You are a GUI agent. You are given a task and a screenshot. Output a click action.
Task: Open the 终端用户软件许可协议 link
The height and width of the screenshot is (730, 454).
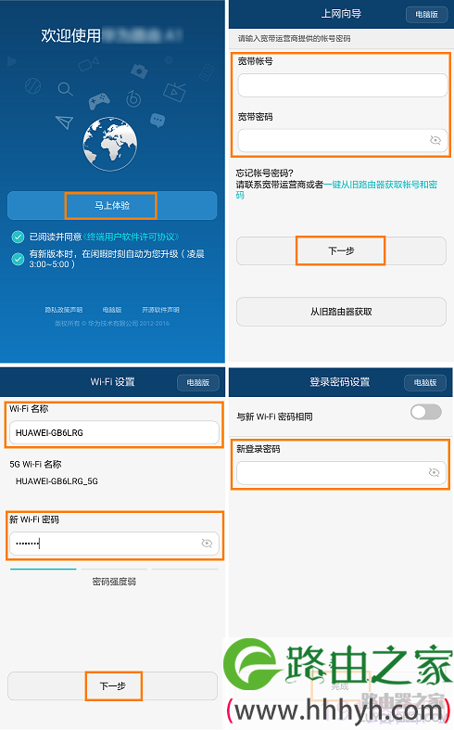(x=131, y=237)
